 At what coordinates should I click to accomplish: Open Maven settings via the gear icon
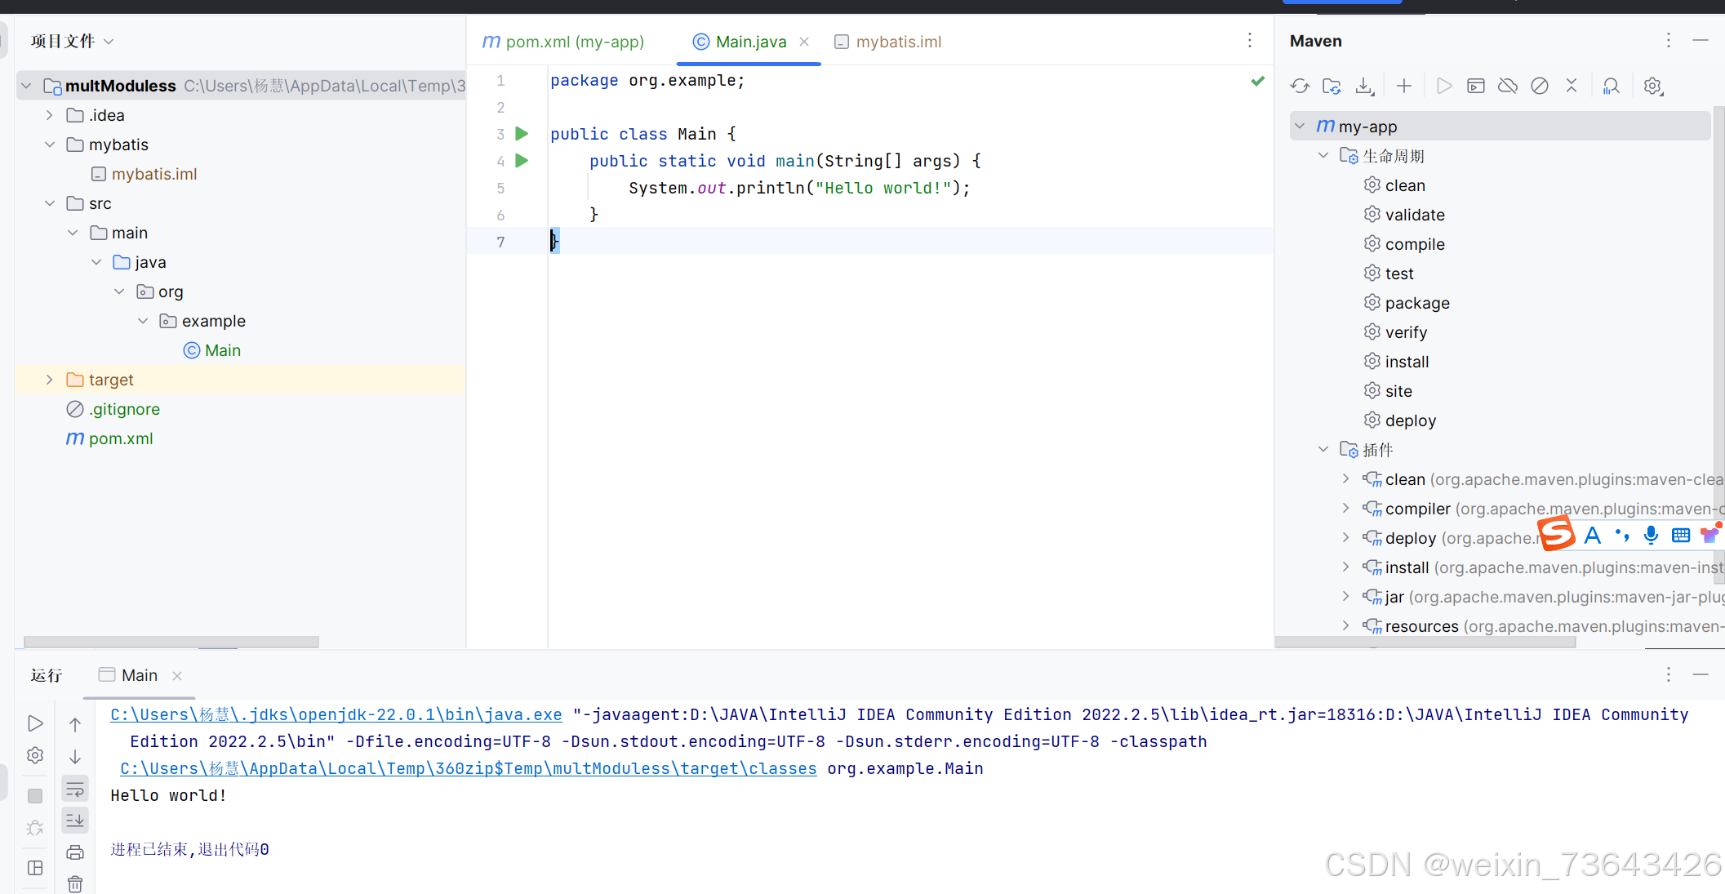[x=1653, y=85]
